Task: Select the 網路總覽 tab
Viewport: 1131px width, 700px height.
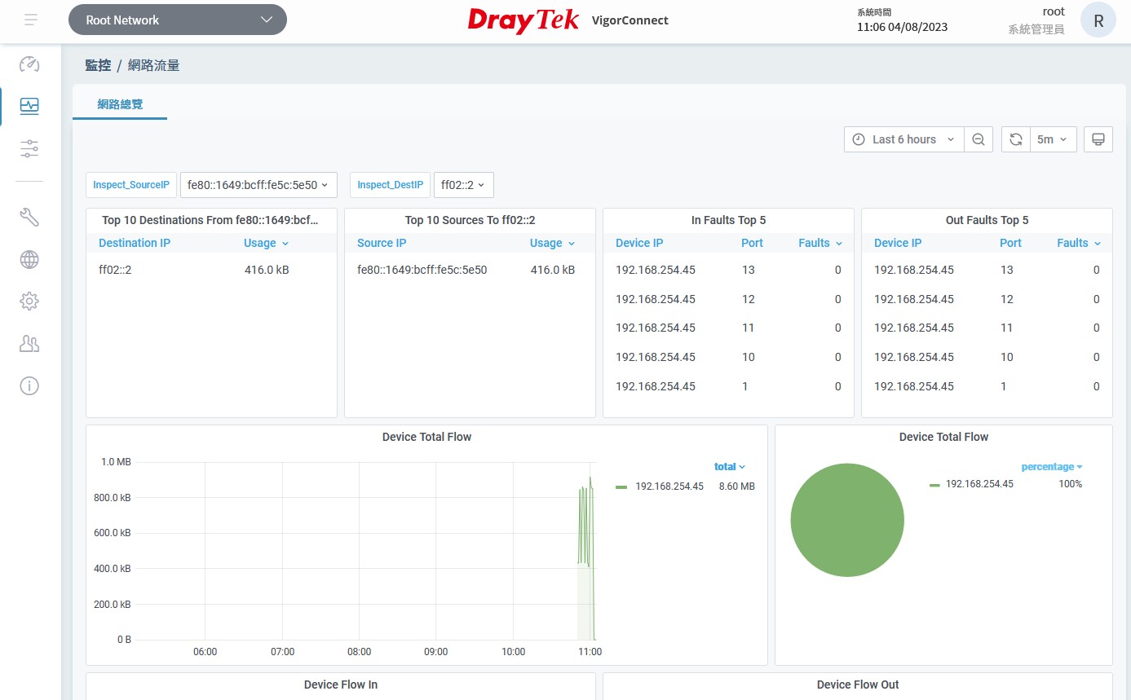Action: click(120, 104)
